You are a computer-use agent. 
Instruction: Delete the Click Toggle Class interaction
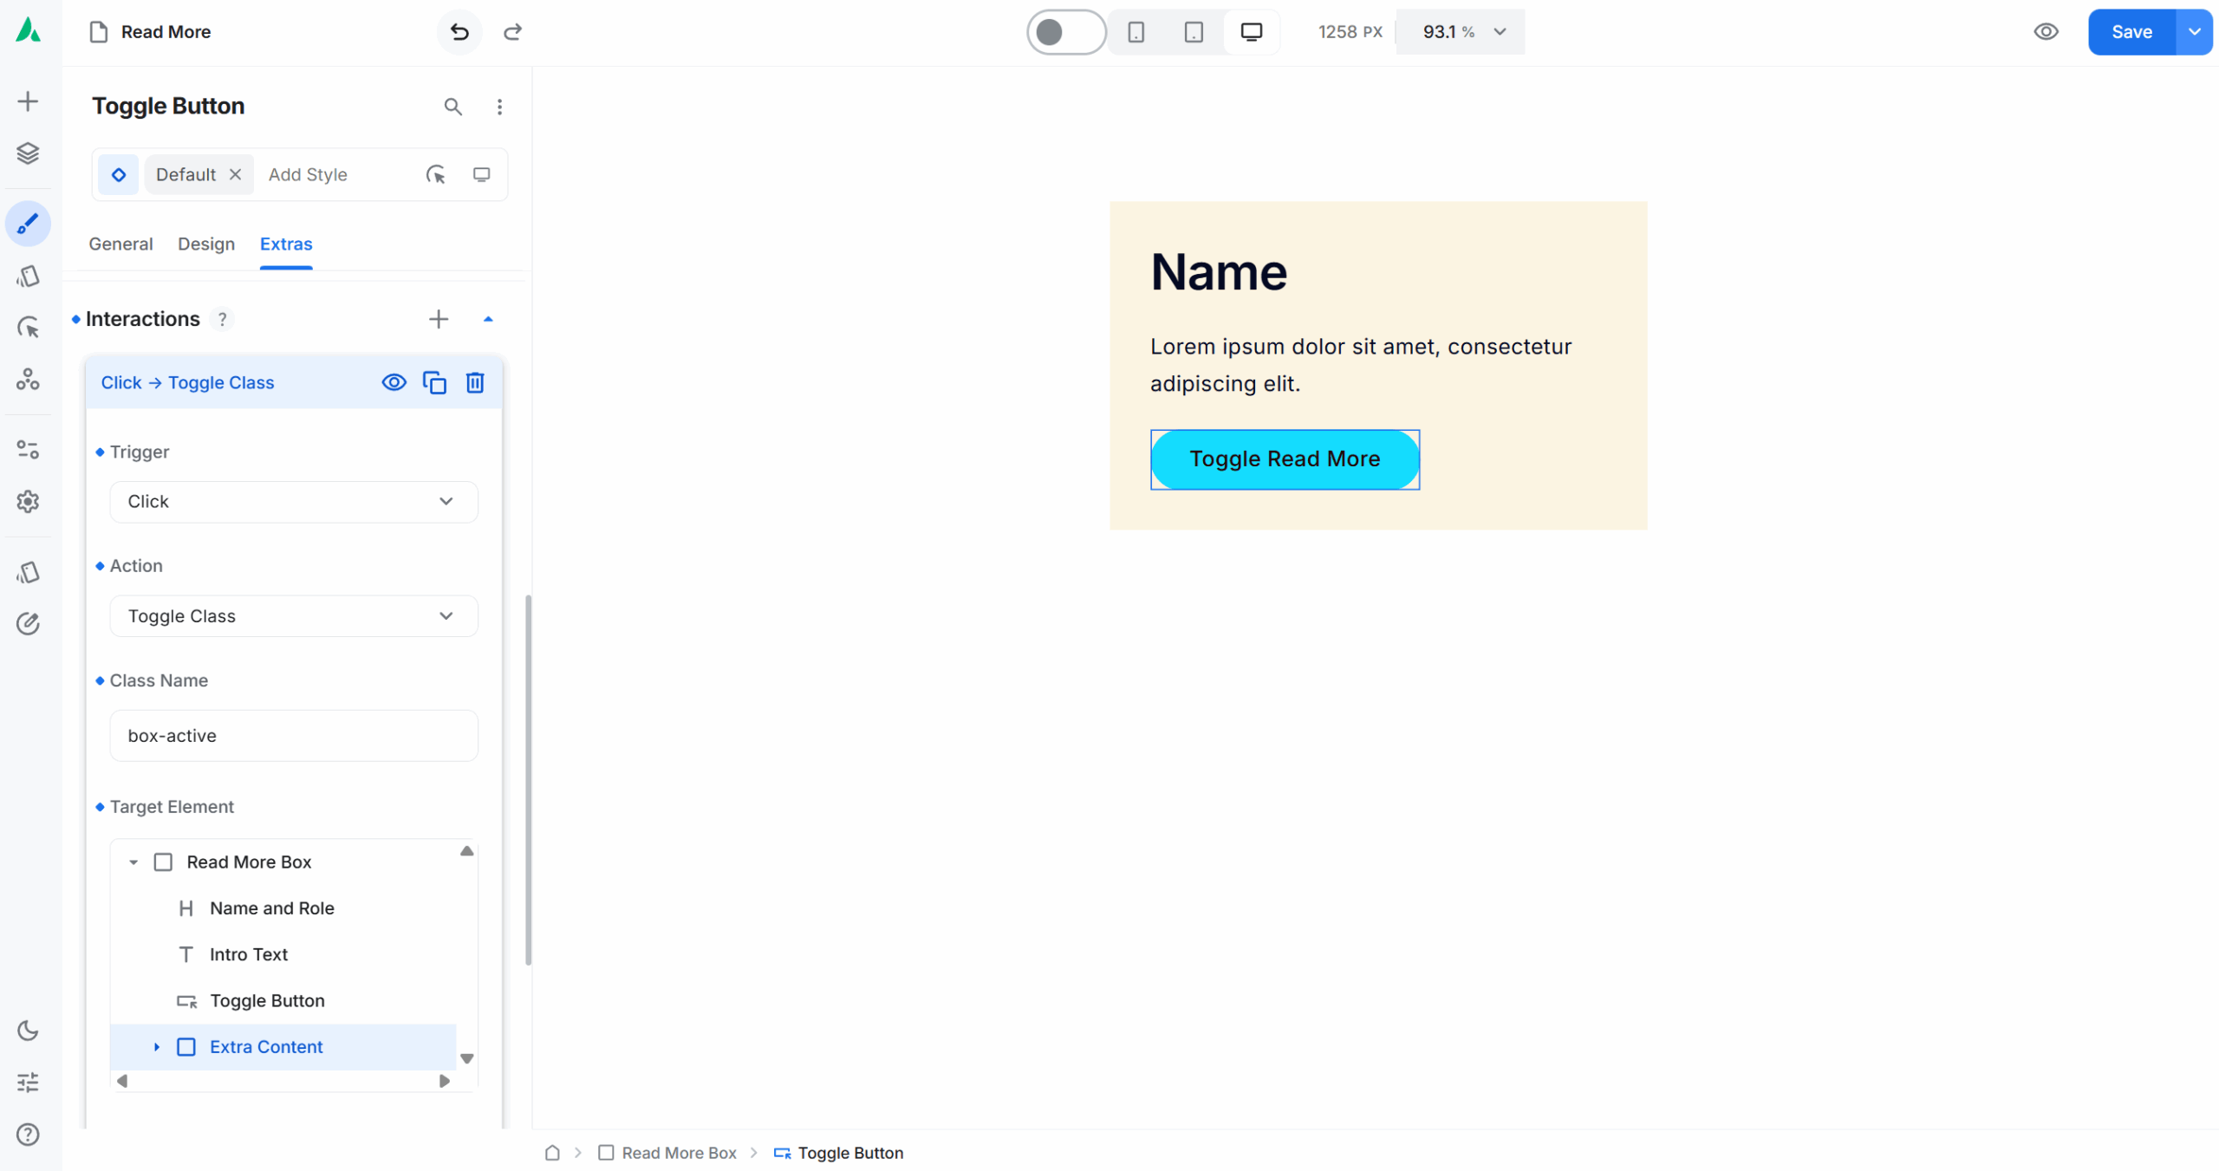[475, 382]
